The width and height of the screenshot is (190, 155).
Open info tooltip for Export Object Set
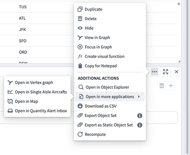[140, 116]
